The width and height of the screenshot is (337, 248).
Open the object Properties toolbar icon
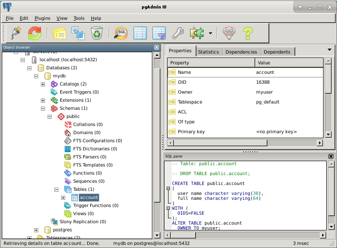(x=59, y=33)
